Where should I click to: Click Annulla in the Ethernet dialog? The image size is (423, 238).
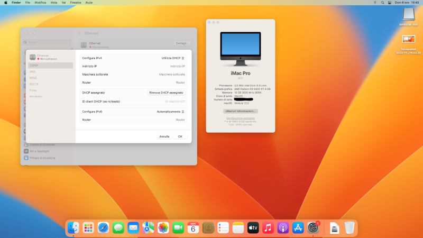(x=164, y=136)
